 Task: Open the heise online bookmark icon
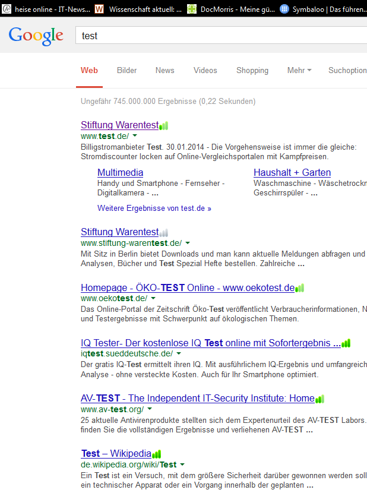7,9
